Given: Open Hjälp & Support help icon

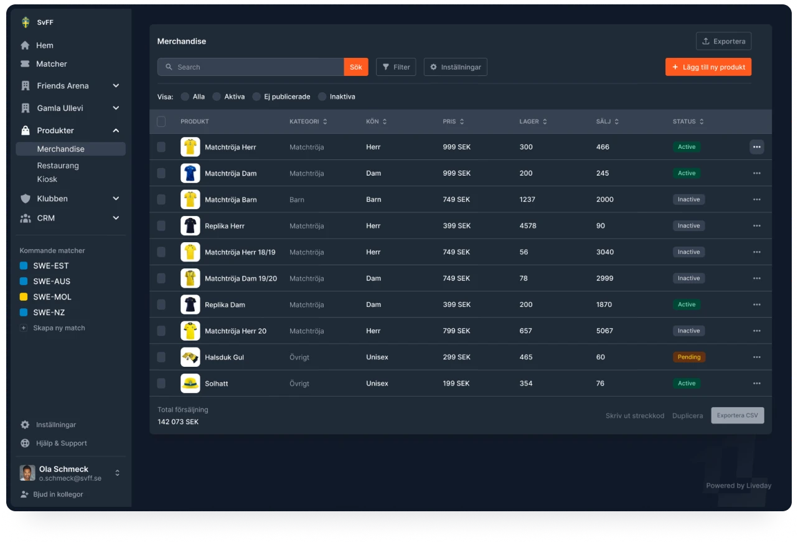Looking at the screenshot, I should point(25,443).
